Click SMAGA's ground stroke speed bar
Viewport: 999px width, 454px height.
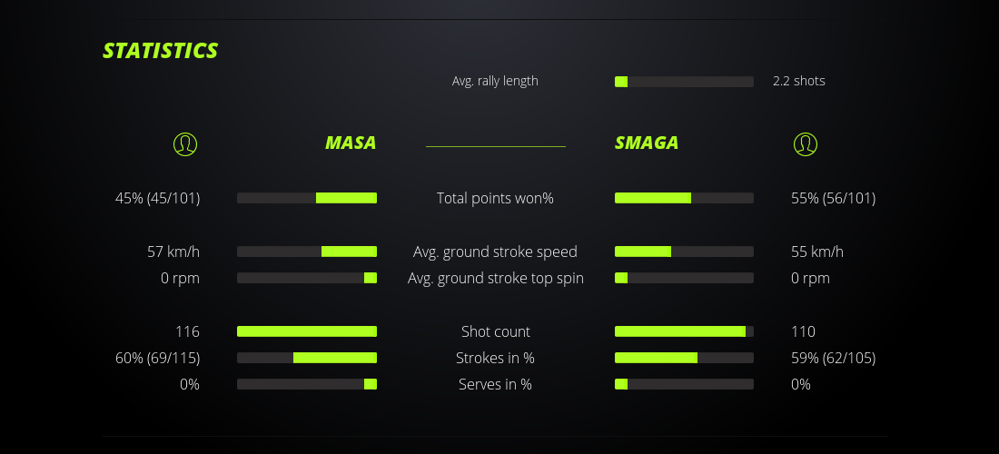pos(684,252)
